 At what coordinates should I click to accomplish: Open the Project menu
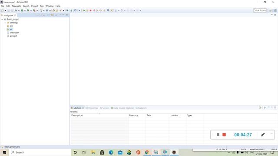coord(34,6)
